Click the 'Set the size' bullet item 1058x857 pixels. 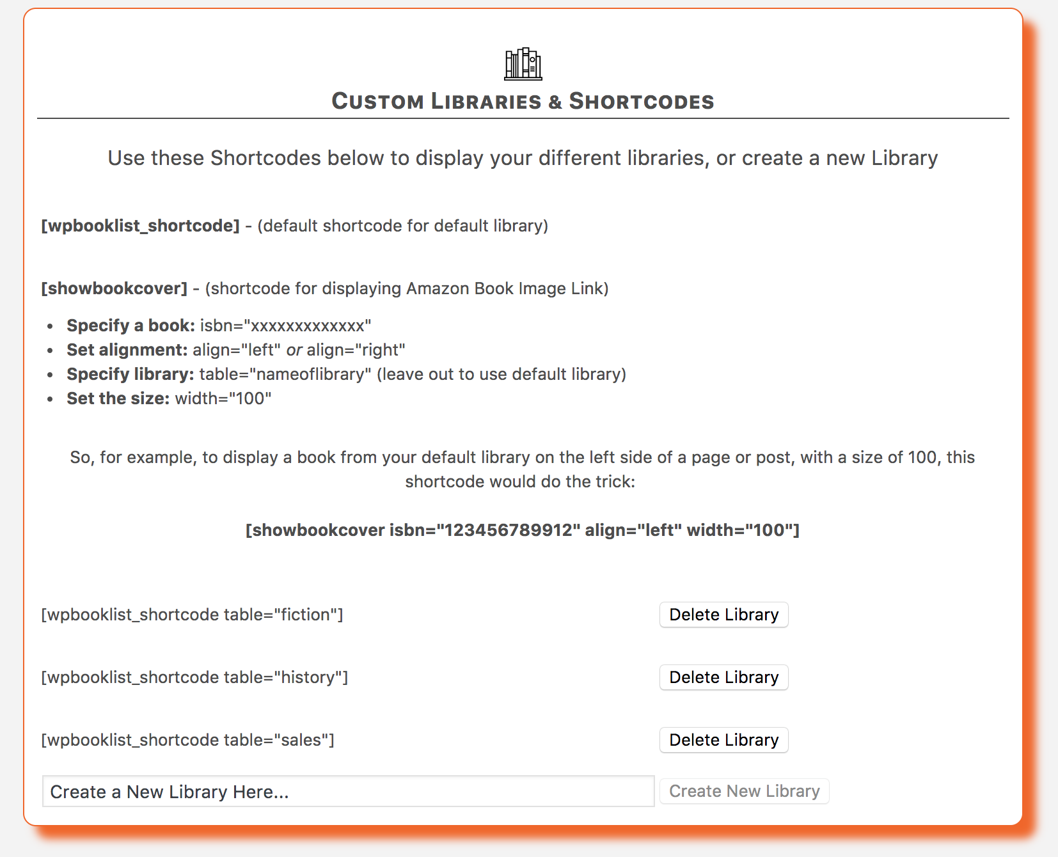pyautogui.click(x=169, y=398)
